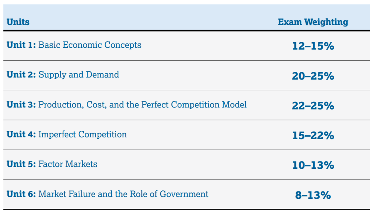This screenshot has width=378, height=219.
Task: Open Unit 3: Production, Cost, Perfect Competition
Action: tap(127, 105)
